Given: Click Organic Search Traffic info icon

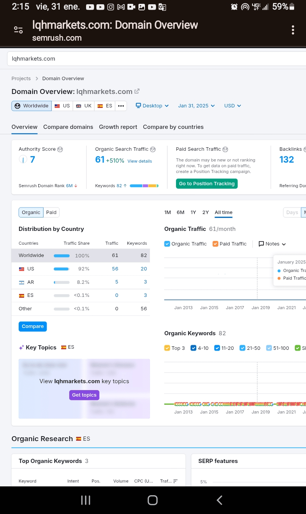Looking at the screenshot, I should 153,149.
